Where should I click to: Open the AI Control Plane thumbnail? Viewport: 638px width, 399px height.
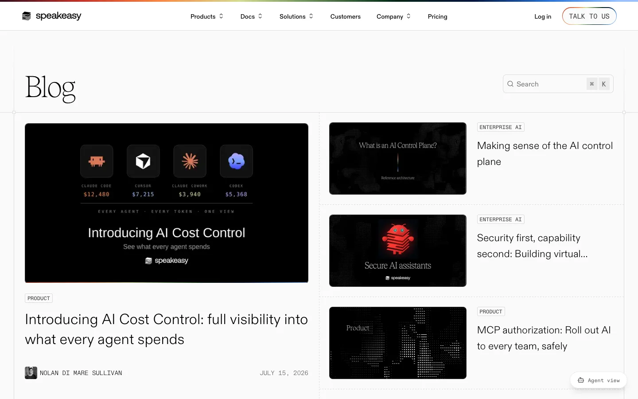(x=398, y=158)
